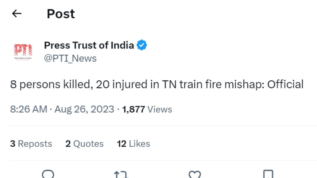This screenshot has height=178, width=317.
Task: Click the Post page heading
Action: 61,14
